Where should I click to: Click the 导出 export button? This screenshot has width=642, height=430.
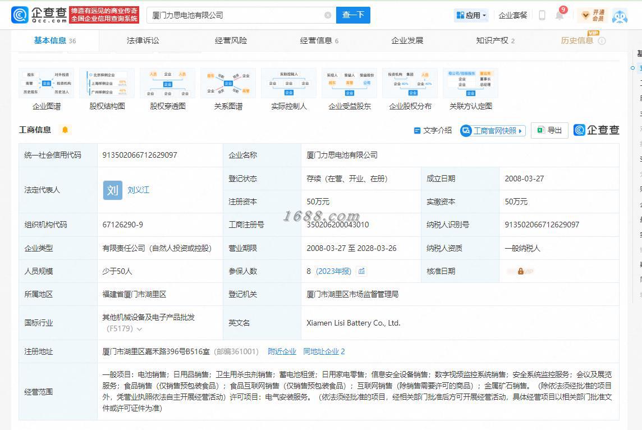[549, 130]
